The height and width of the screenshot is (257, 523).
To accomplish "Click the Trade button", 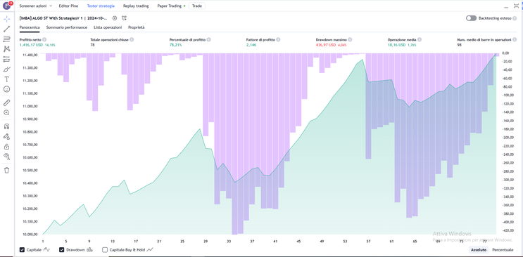I will coord(197,6).
